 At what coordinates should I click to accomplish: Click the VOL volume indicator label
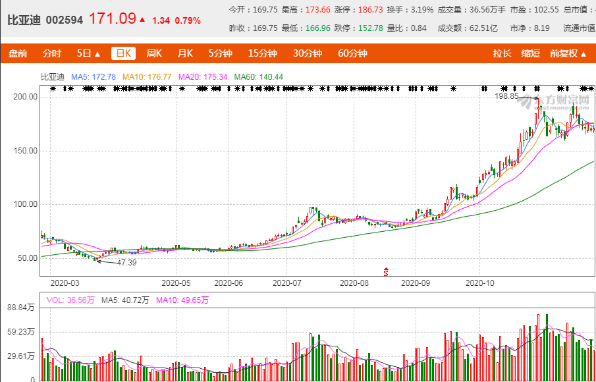(x=70, y=300)
